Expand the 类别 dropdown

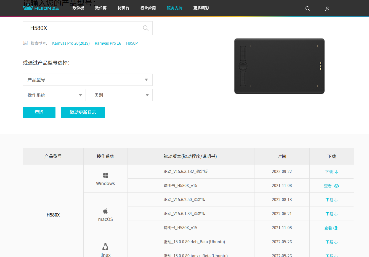(x=121, y=95)
